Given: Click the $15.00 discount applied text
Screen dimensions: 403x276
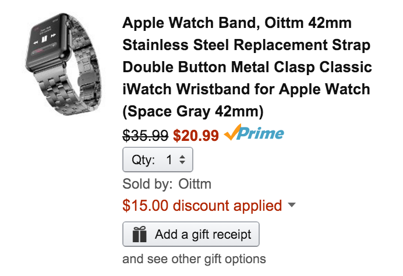Looking at the screenshot, I should click(202, 206).
